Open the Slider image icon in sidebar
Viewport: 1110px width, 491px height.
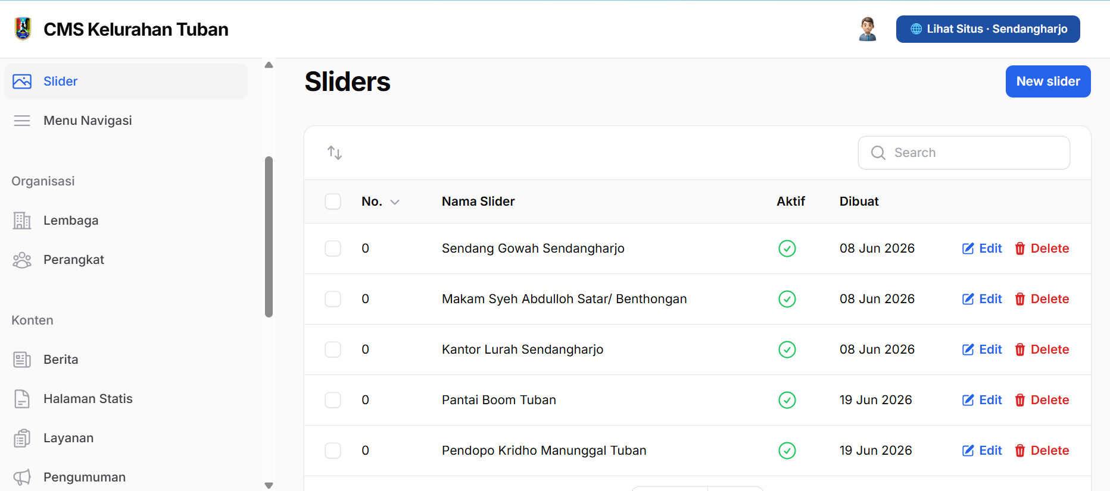pyautogui.click(x=22, y=81)
